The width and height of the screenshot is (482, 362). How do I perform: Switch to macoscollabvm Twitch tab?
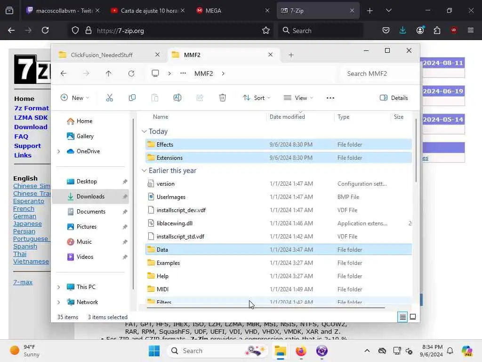pyautogui.click(x=63, y=11)
